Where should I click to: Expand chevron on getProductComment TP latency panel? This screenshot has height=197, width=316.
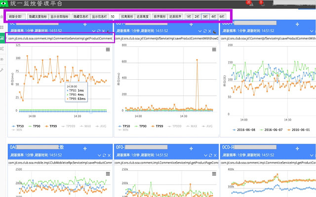(x=93, y=31)
